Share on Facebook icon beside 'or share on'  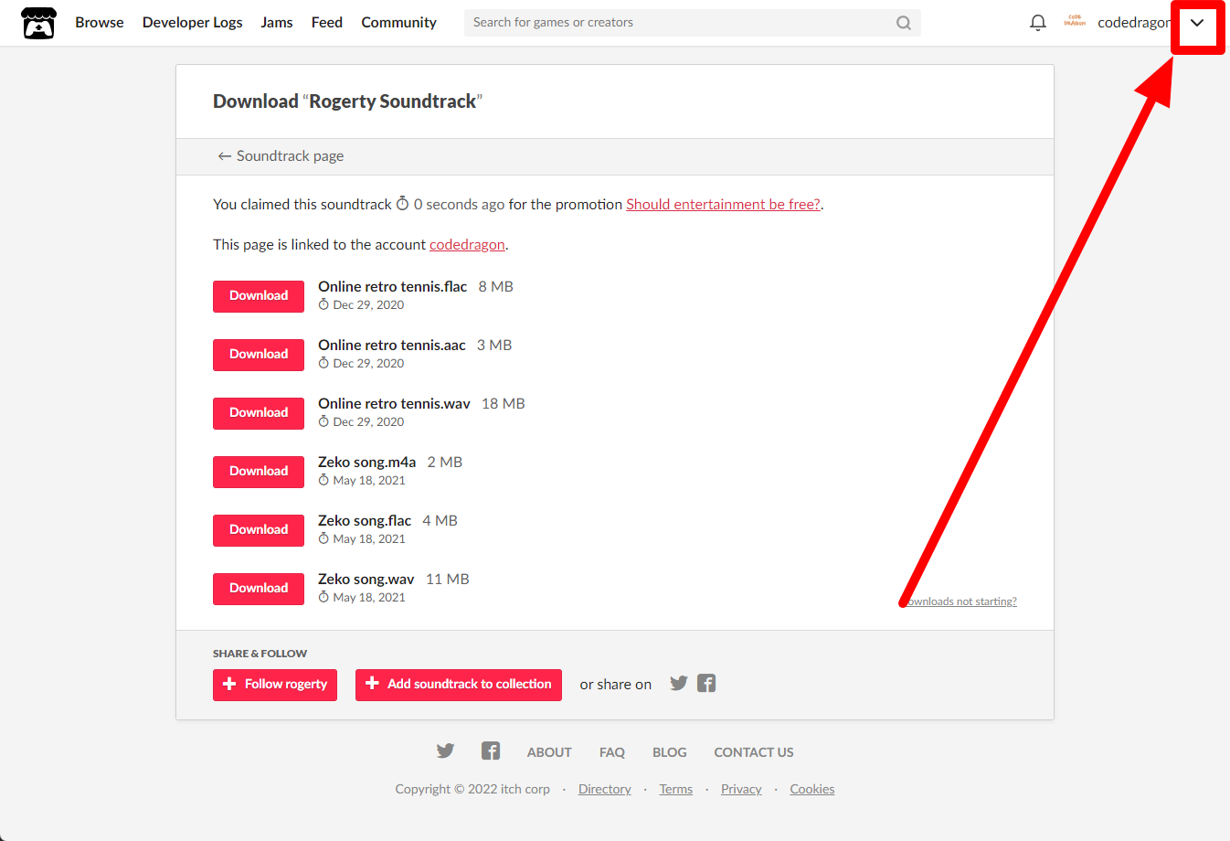click(706, 684)
